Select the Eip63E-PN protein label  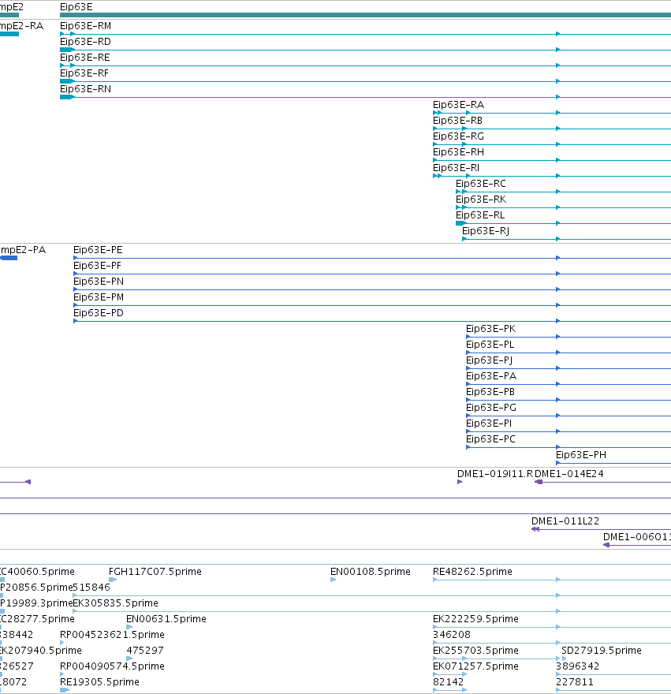coord(99,282)
